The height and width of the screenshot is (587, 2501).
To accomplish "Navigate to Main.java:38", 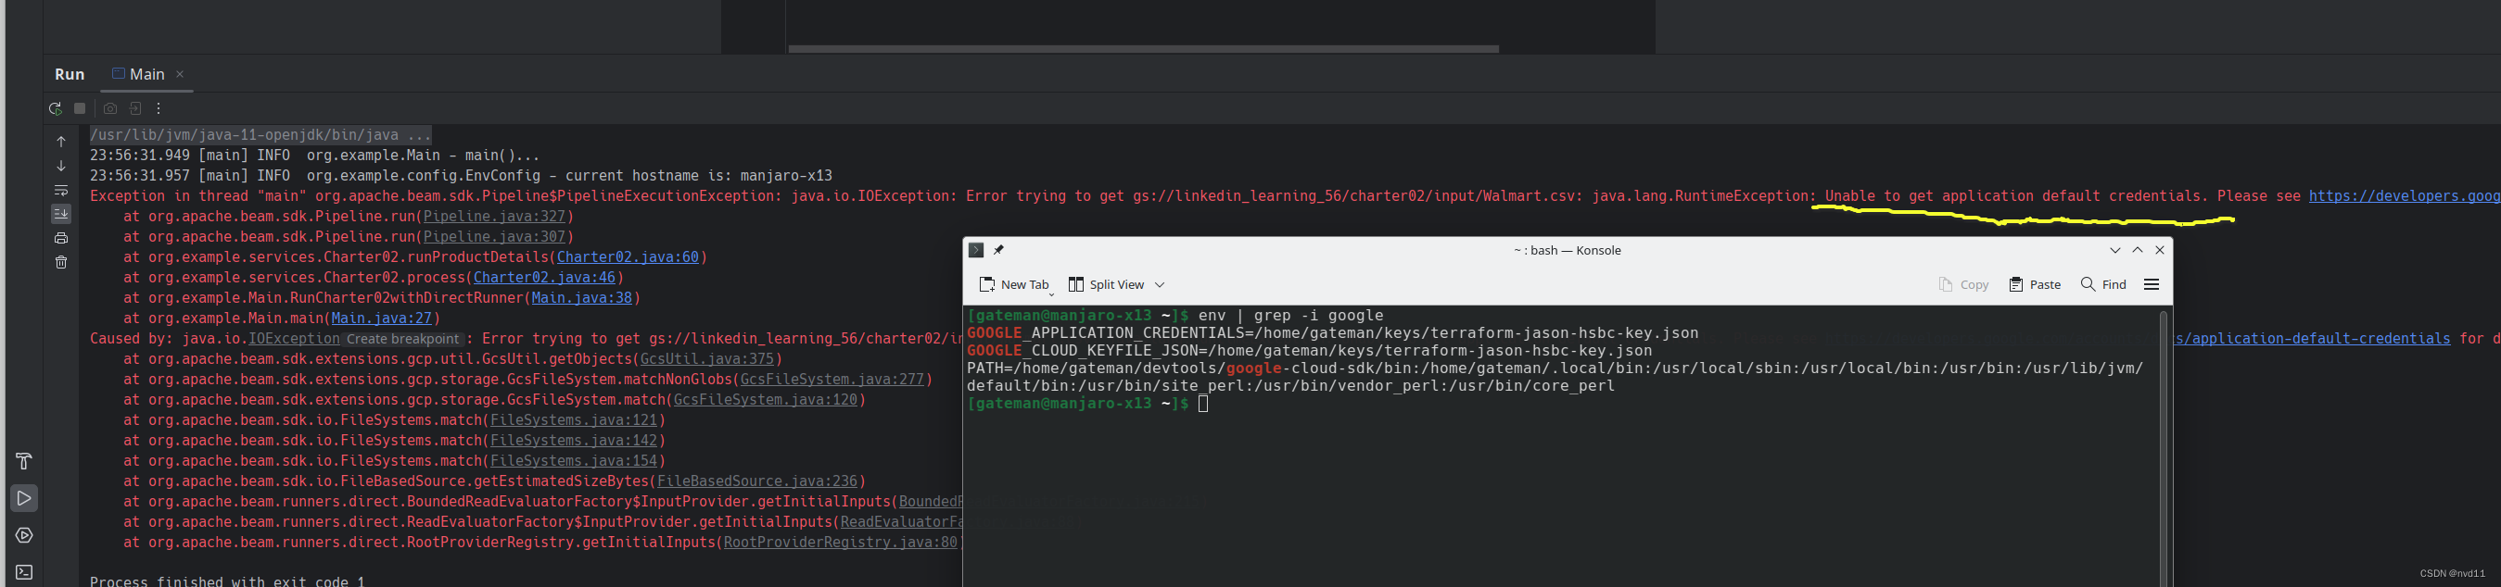I will click(x=581, y=298).
